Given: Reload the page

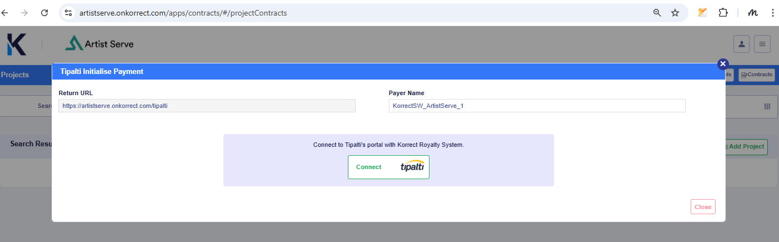Looking at the screenshot, I should coord(44,13).
